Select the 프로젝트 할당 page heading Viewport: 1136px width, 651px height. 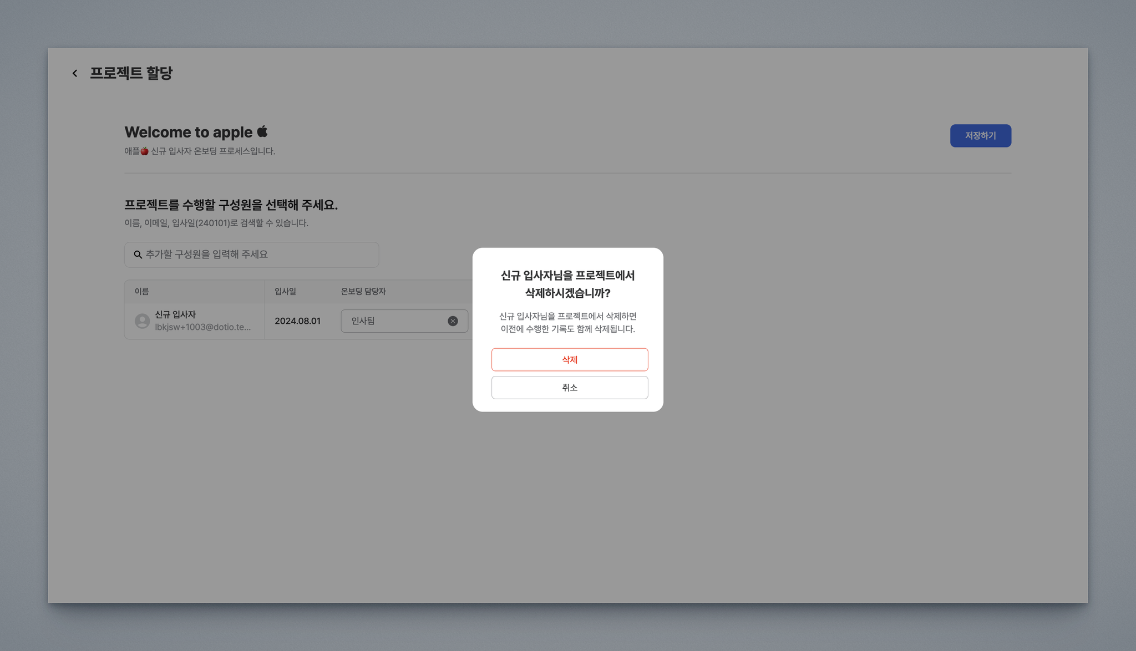(x=131, y=73)
